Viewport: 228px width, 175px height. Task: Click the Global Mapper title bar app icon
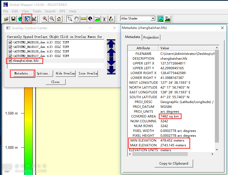(6, 5)
